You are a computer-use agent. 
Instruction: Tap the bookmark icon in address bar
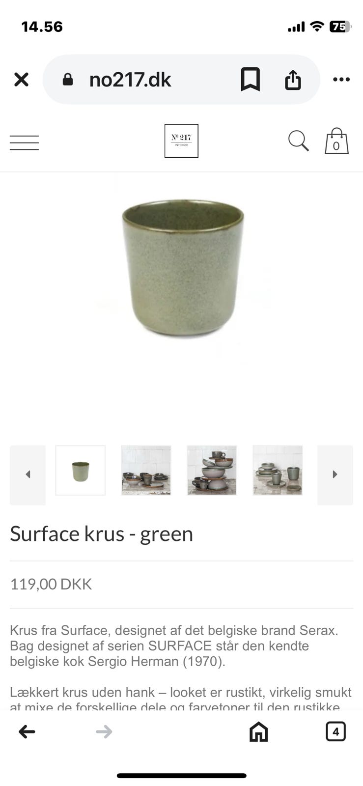tap(250, 79)
